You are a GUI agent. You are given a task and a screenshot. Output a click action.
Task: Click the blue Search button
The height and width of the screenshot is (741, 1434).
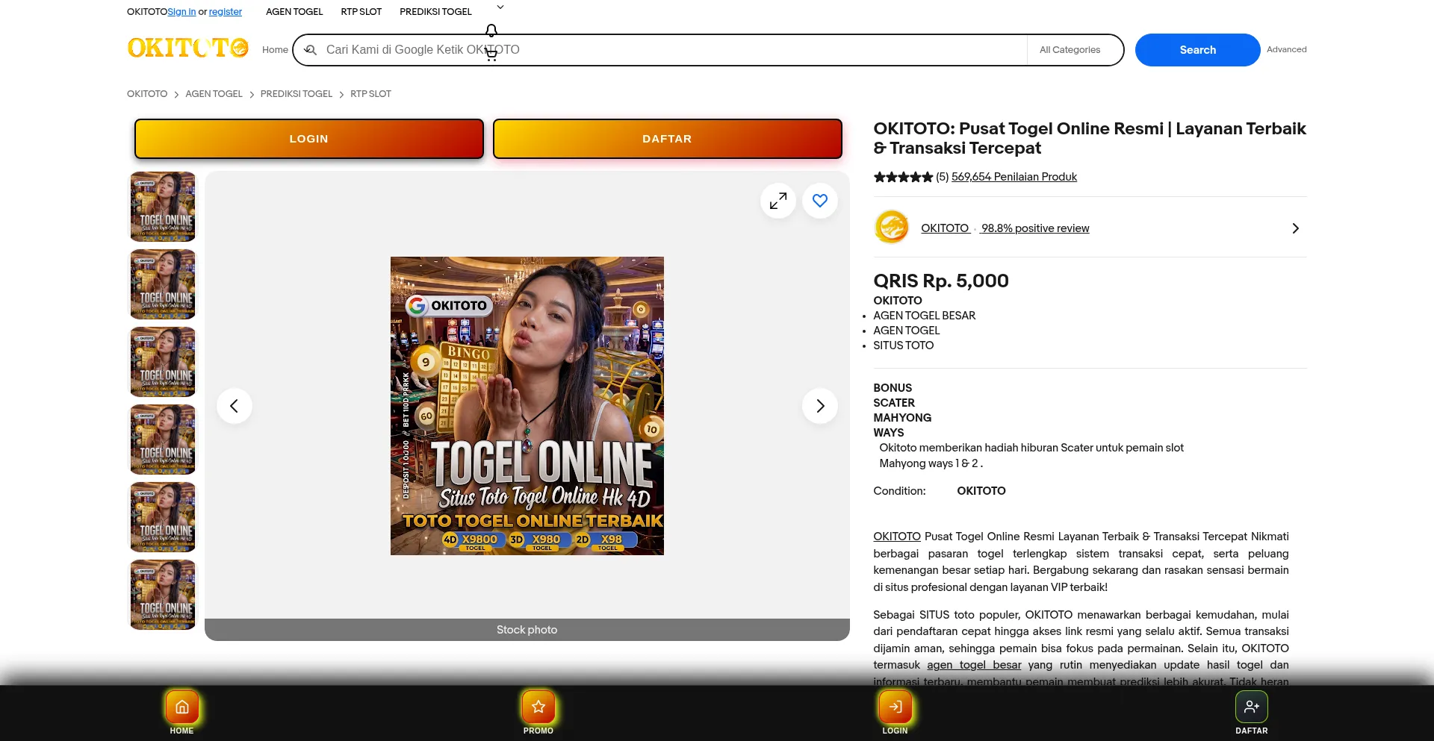(1198, 50)
